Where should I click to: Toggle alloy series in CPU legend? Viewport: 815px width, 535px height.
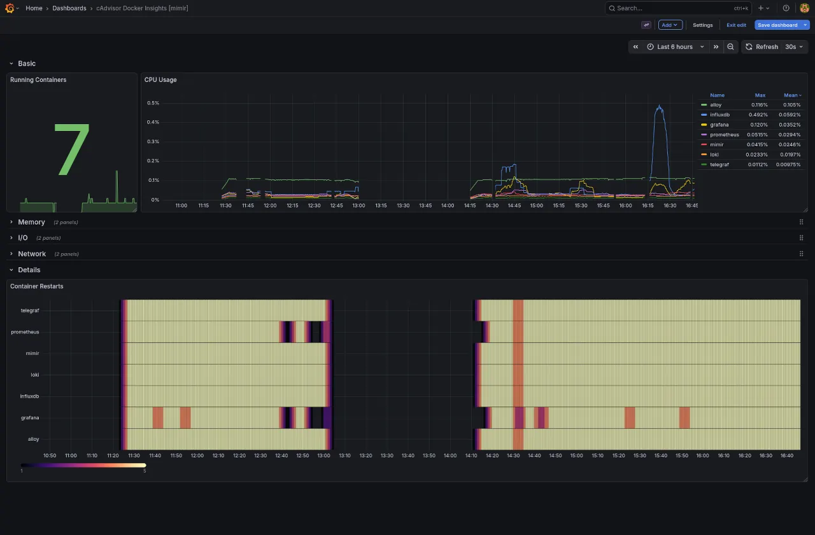tap(716, 105)
